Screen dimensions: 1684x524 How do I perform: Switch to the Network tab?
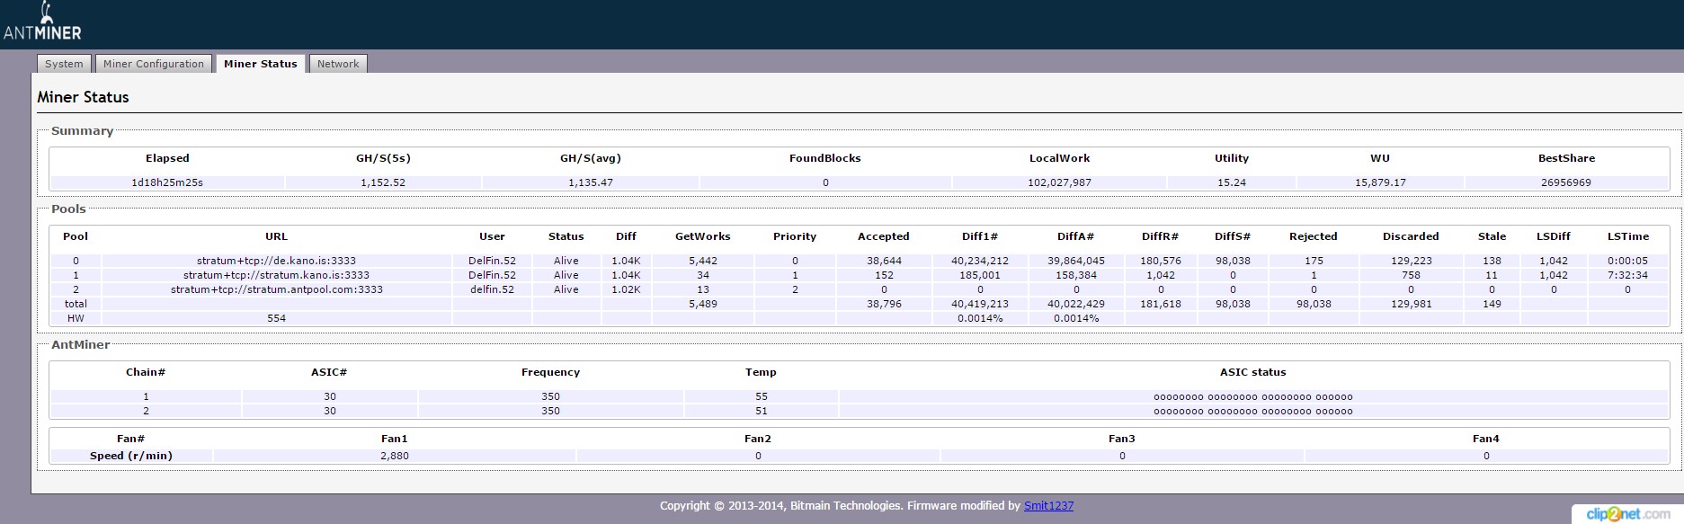point(338,64)
